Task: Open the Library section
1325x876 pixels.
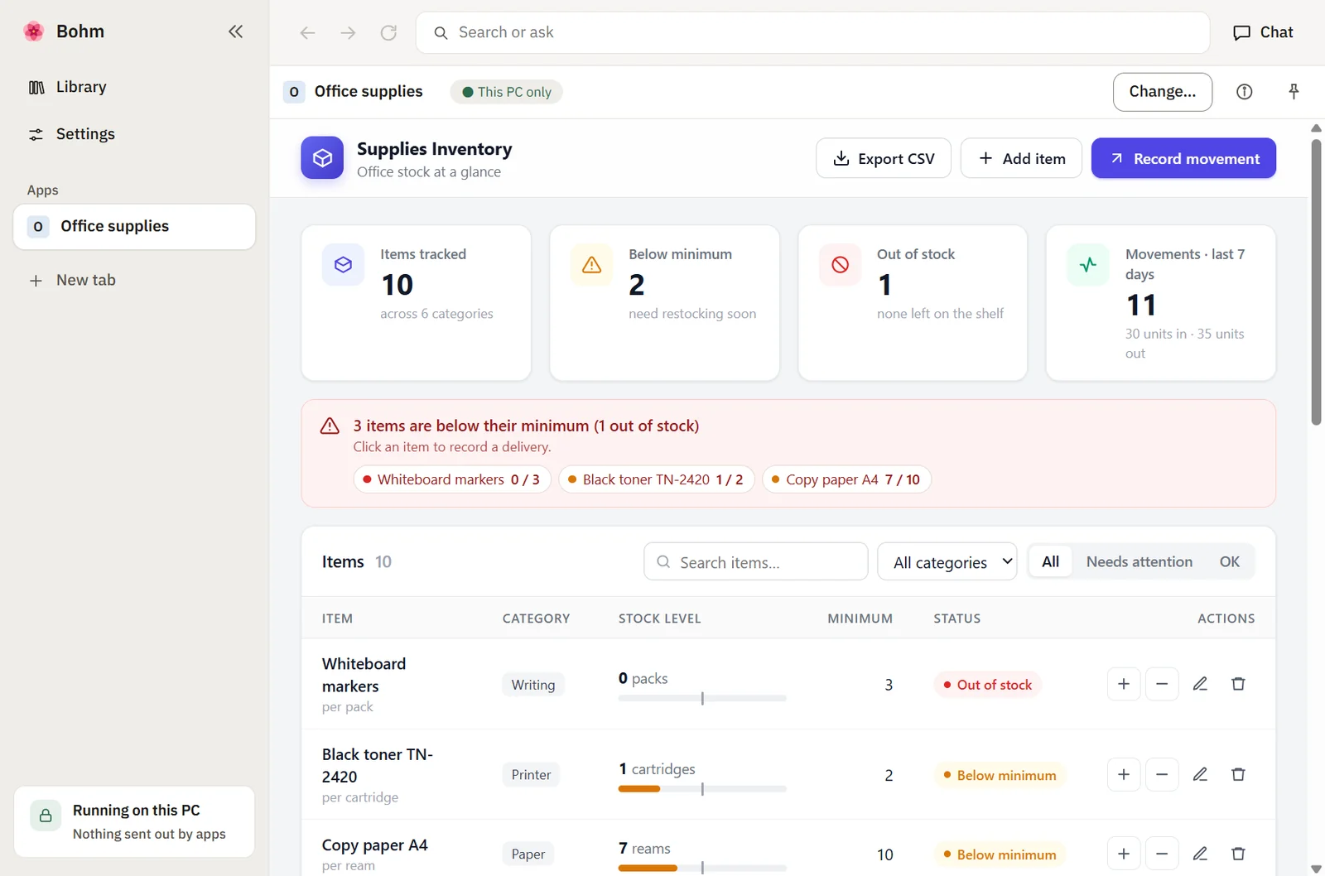Action: 134,87
